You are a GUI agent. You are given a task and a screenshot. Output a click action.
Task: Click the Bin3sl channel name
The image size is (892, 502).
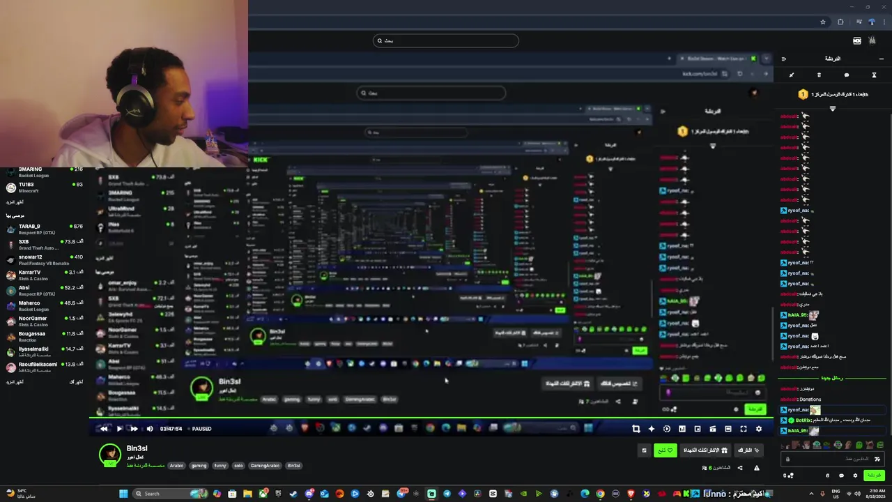pyautogui.click(x=137, y=448)
